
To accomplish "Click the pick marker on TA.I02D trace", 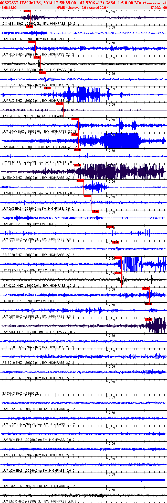I will pos(60,104).
